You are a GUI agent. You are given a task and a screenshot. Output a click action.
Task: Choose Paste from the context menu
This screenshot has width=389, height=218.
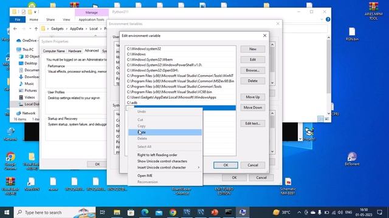pyautogui.click(x=165, y=132)
